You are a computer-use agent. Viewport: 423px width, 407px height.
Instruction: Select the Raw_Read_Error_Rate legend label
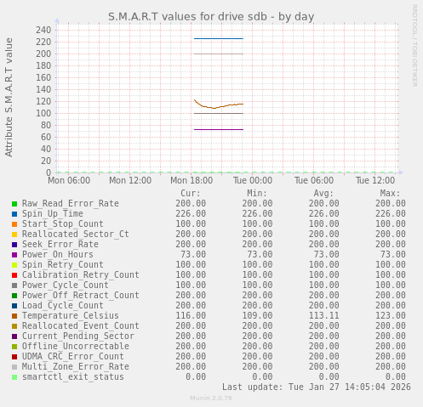point(71,204)
